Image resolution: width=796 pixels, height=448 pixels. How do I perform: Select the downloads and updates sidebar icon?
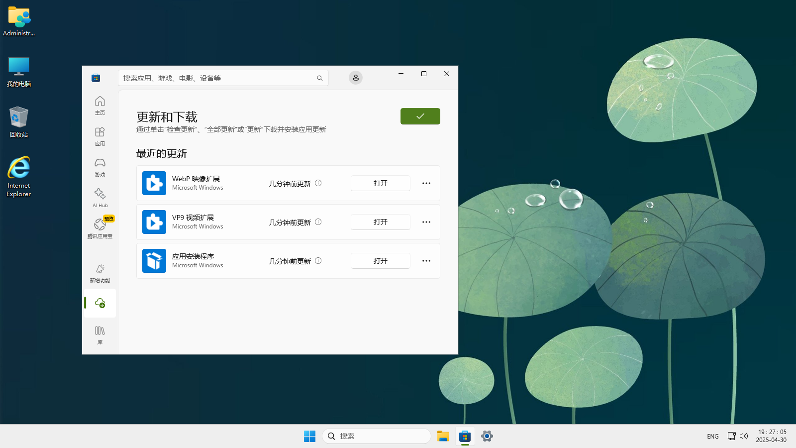[100, 303]
